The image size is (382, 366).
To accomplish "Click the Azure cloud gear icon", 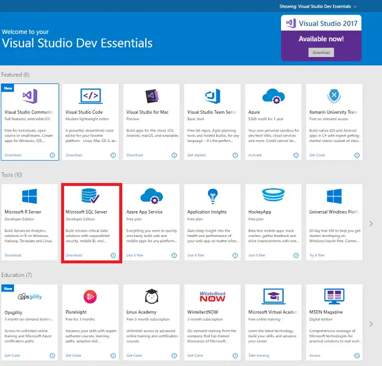I will click(x=273, y=96).
